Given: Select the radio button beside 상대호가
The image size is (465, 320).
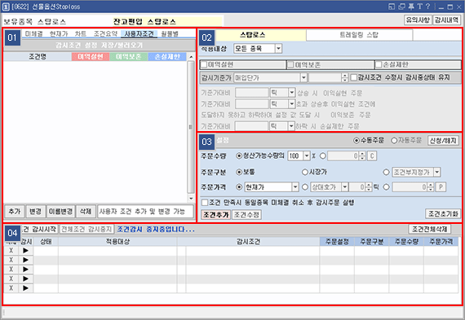Looking at the screenshot, I should tap(305, 187).
